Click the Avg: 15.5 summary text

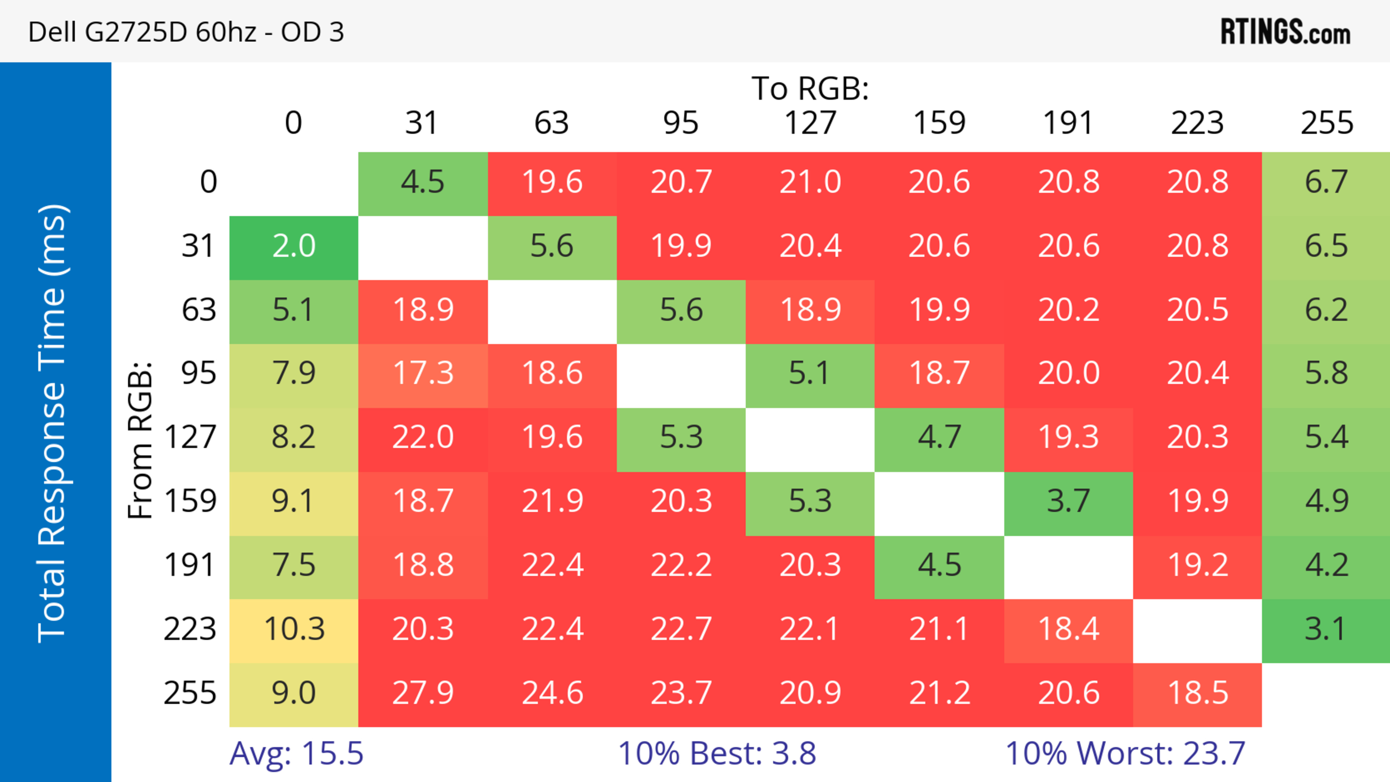point(296,753)
